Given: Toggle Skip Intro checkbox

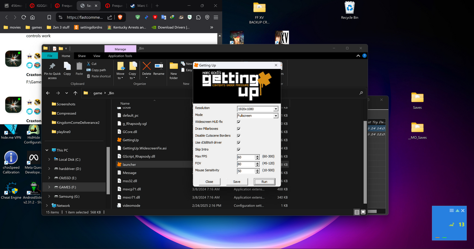Looking at the screenshot, I should pyautogui.click(x=238, y=149).
